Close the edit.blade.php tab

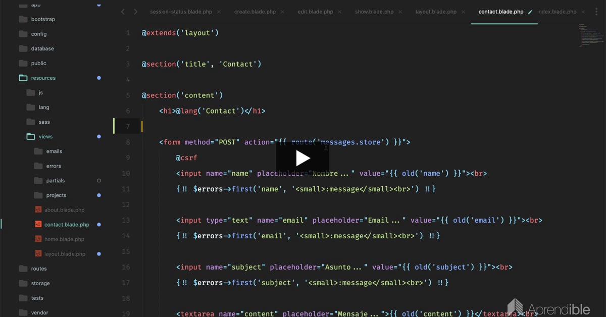pos(339,12)
